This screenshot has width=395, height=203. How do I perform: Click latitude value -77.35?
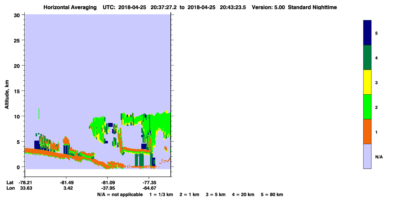tap(149, 183)
